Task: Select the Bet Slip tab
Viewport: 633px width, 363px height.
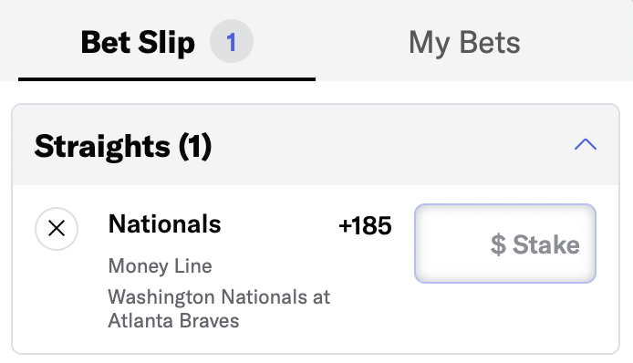Action: tap(167, 42)
